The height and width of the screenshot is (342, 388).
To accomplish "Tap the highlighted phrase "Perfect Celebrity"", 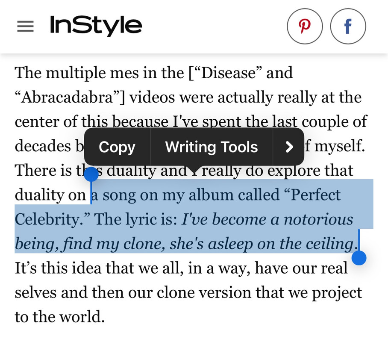I will point(178,207).
